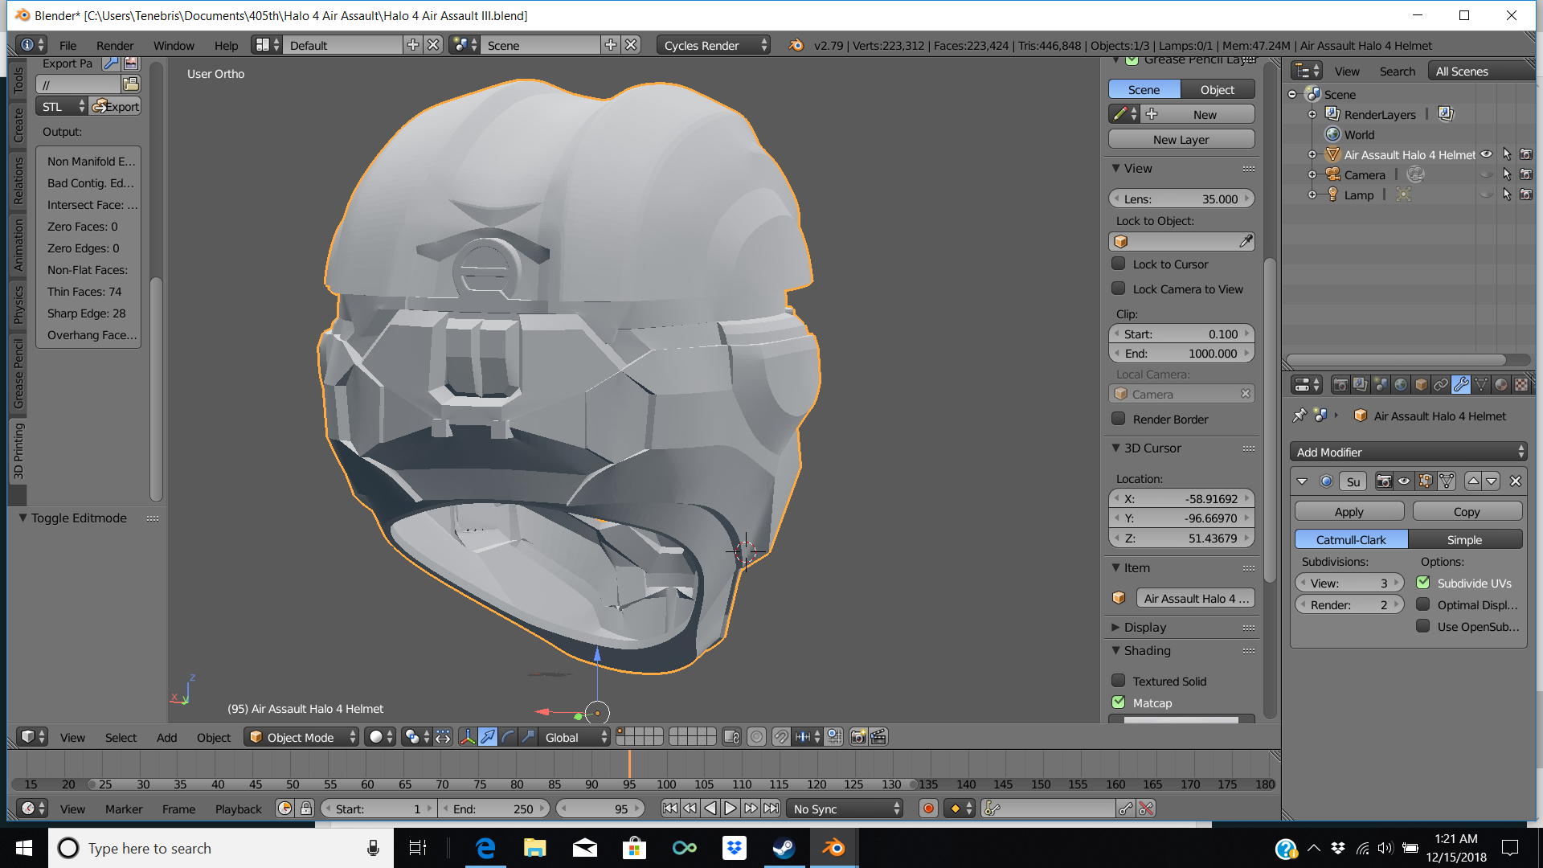Open the File menu
Screen dimensions: 1543x868
(x=68, y=45)
